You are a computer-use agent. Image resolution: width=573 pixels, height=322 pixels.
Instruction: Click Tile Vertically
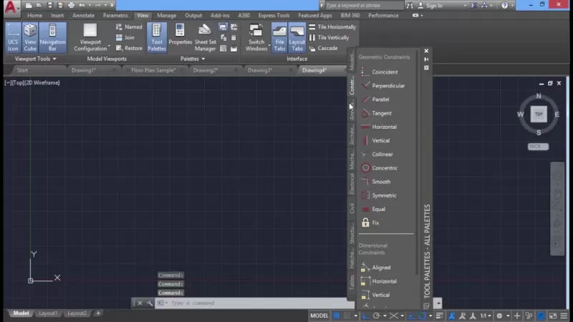[x=329, y=38]
